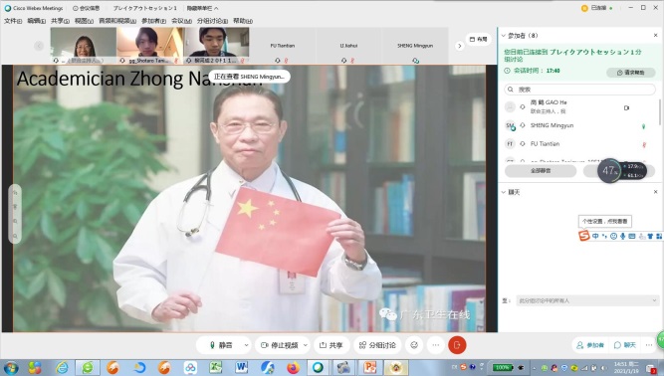The height and width of the screenshot is (376, 664).
Task: Open chat recipient dropdown
Action: click(587, 300)
